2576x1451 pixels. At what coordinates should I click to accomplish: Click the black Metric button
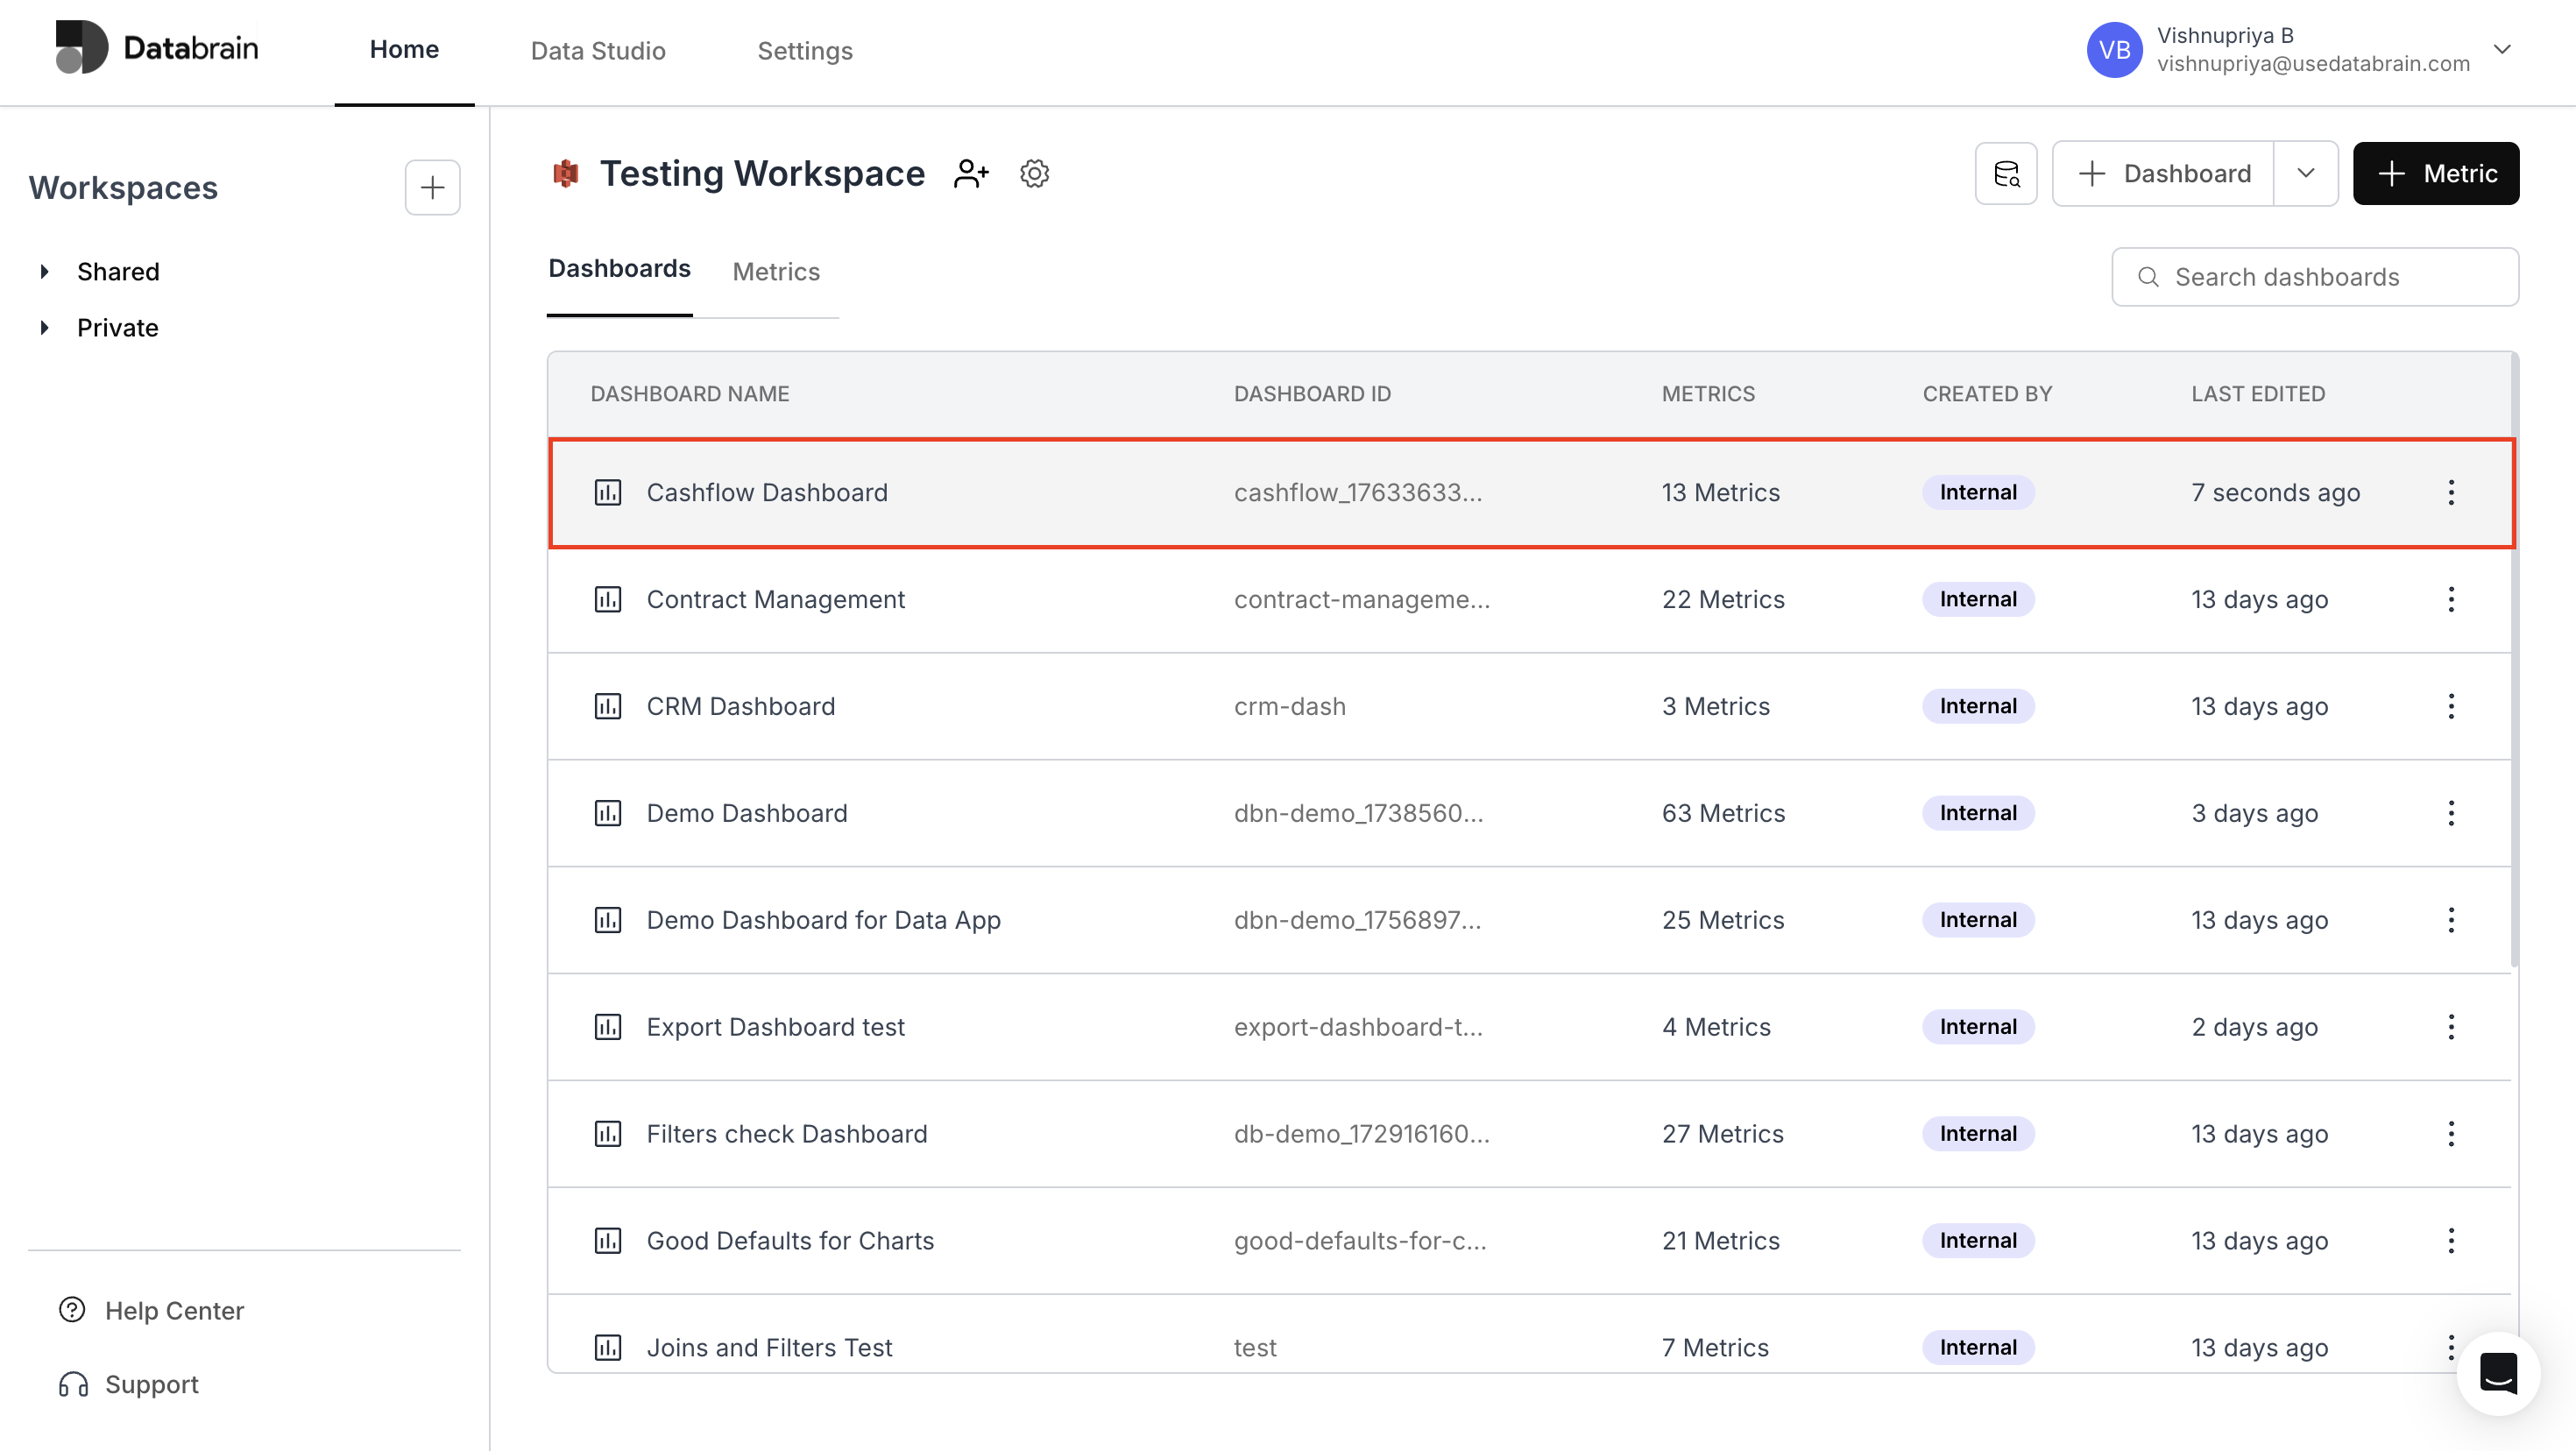point(2435,174)
